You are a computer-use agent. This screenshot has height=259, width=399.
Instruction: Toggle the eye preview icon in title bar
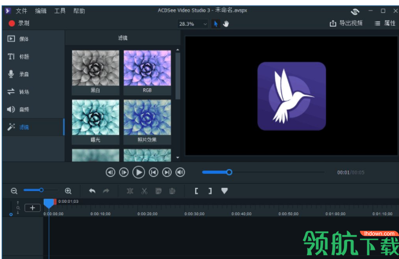(355, 11)
